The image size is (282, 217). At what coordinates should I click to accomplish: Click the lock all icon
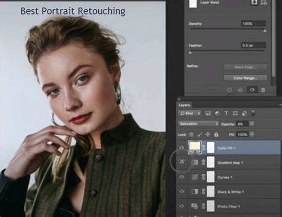click(x=216, y=134)
